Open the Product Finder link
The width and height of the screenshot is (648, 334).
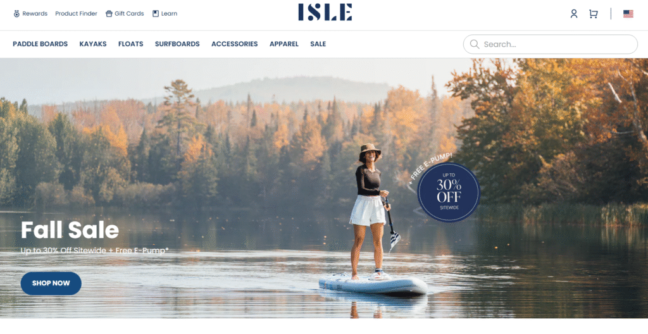pos(76,14)
